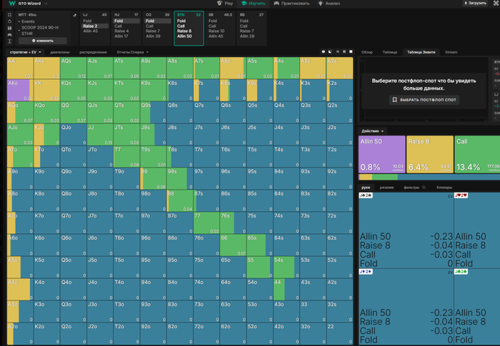Toggle the solid white square view mode

pos(350,52)
